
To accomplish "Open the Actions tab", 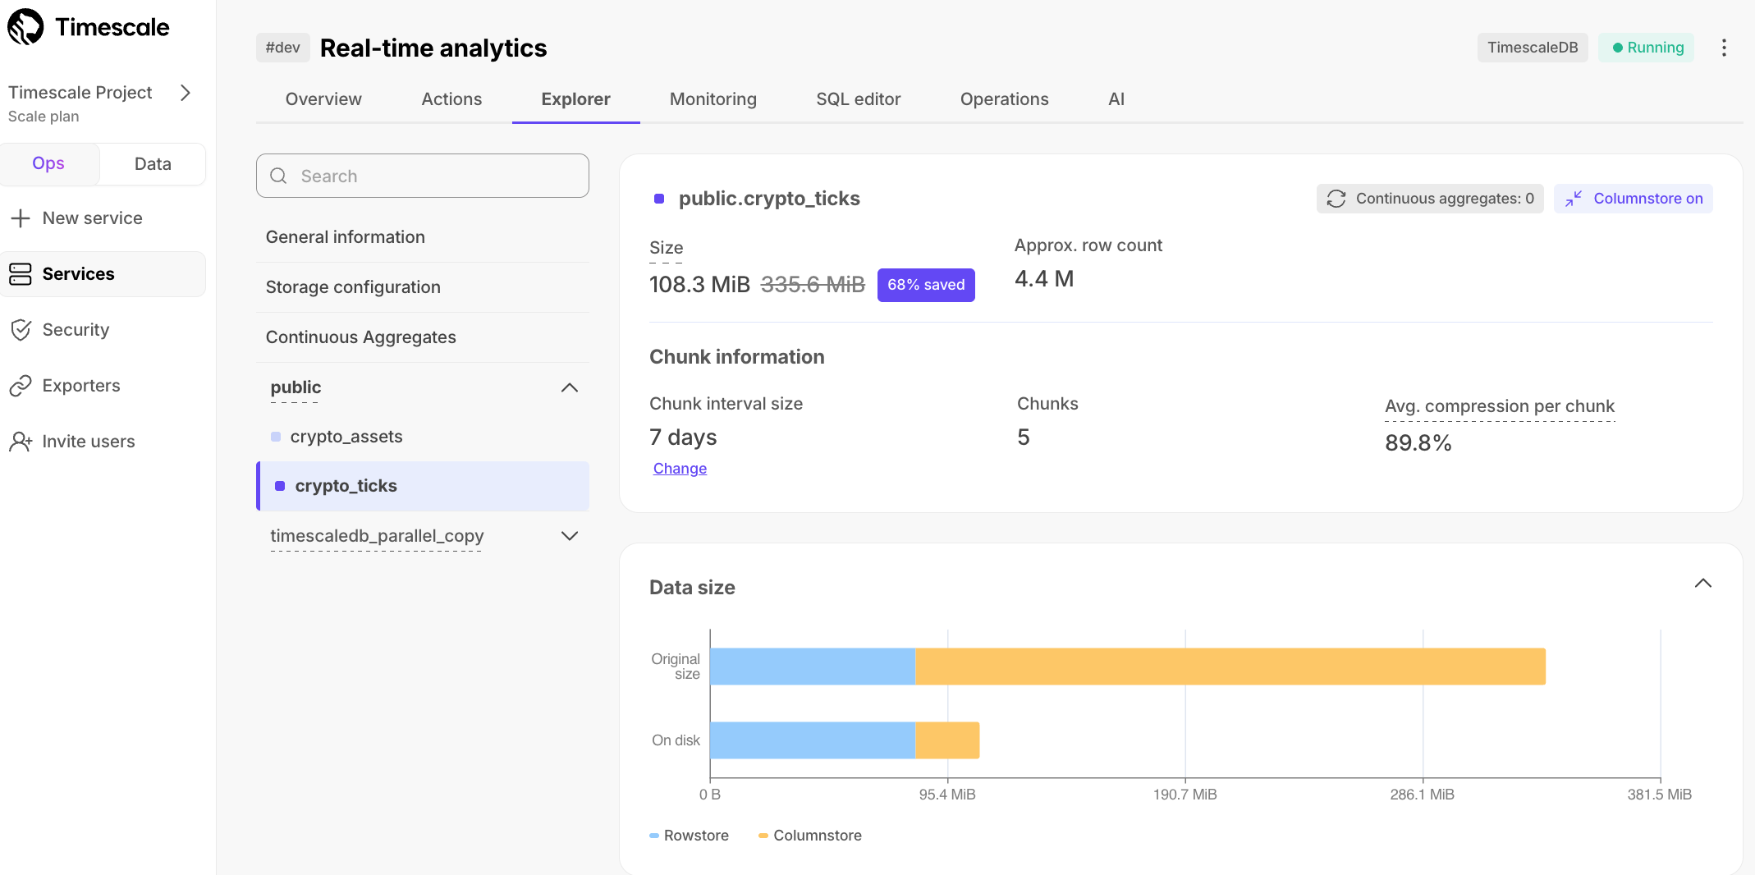I will point(451,99).
